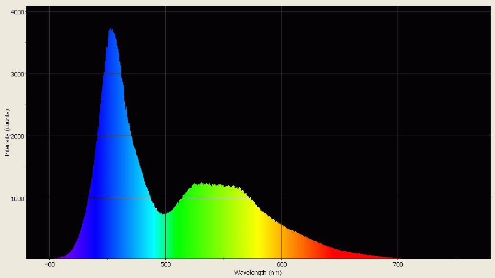The height and width of the screenshot is (278, 495).
Task: Click the black plot background above the spectrum
Action: point(334,96)
